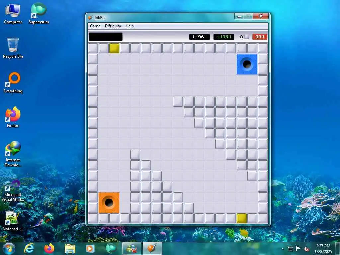Open the clock showing 2:27 PM
The width and height of the screenshot is (340, 255).
323,249
